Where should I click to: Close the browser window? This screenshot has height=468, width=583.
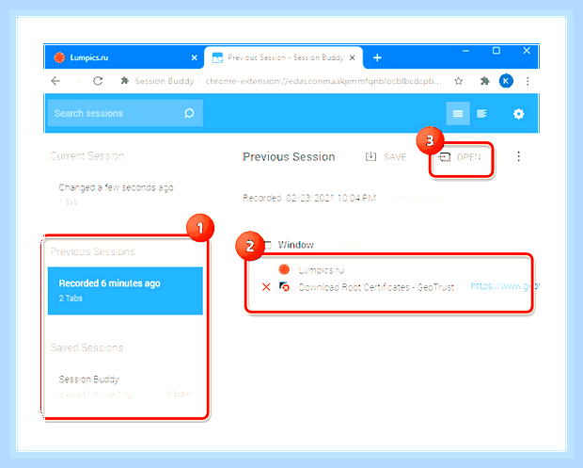pos(527,51)
